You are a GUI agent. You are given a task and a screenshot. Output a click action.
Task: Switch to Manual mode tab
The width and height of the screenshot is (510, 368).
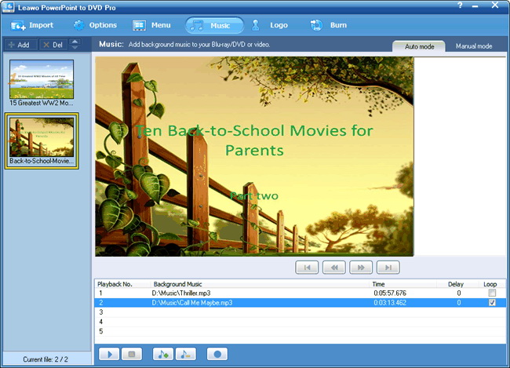pyautogui.click(x=474, y=46)
